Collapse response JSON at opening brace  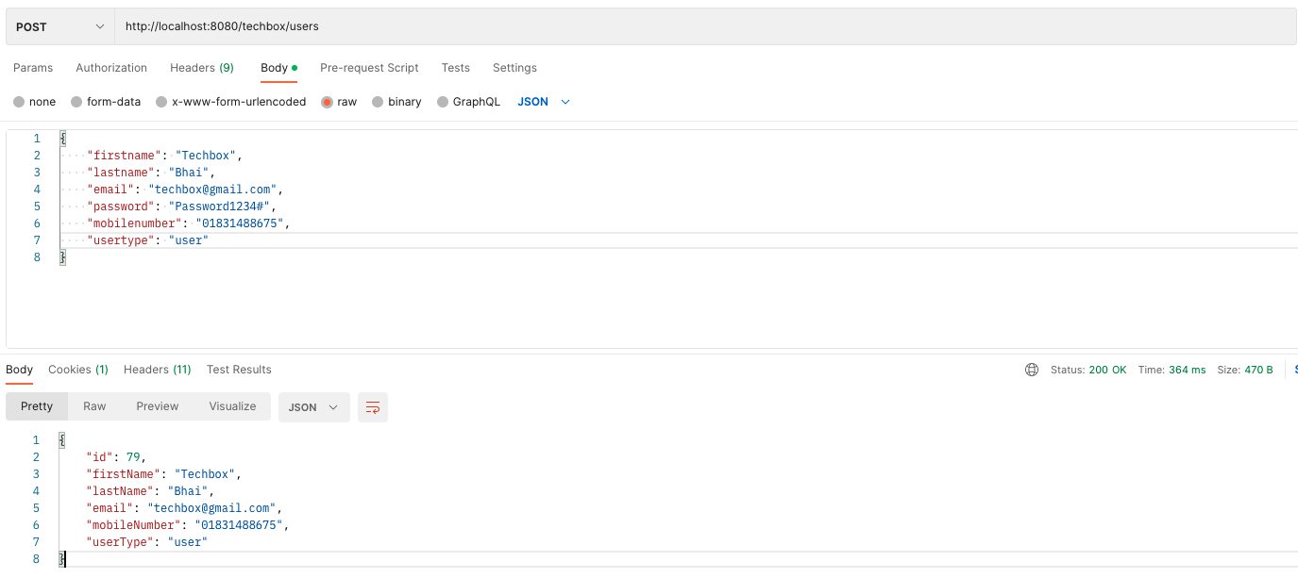(62, 440)
